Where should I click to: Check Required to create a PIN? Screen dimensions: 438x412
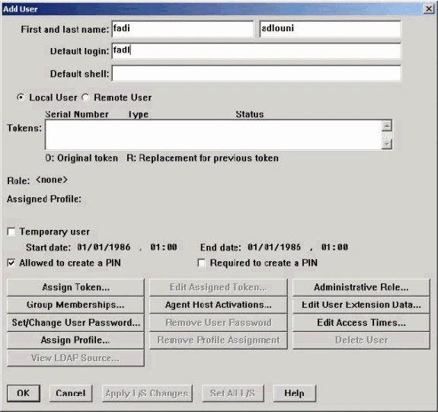(201, 263)
